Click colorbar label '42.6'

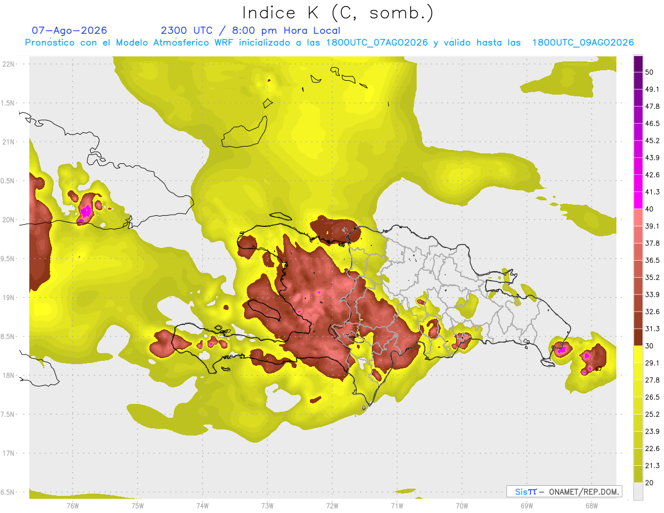[652, 175]
